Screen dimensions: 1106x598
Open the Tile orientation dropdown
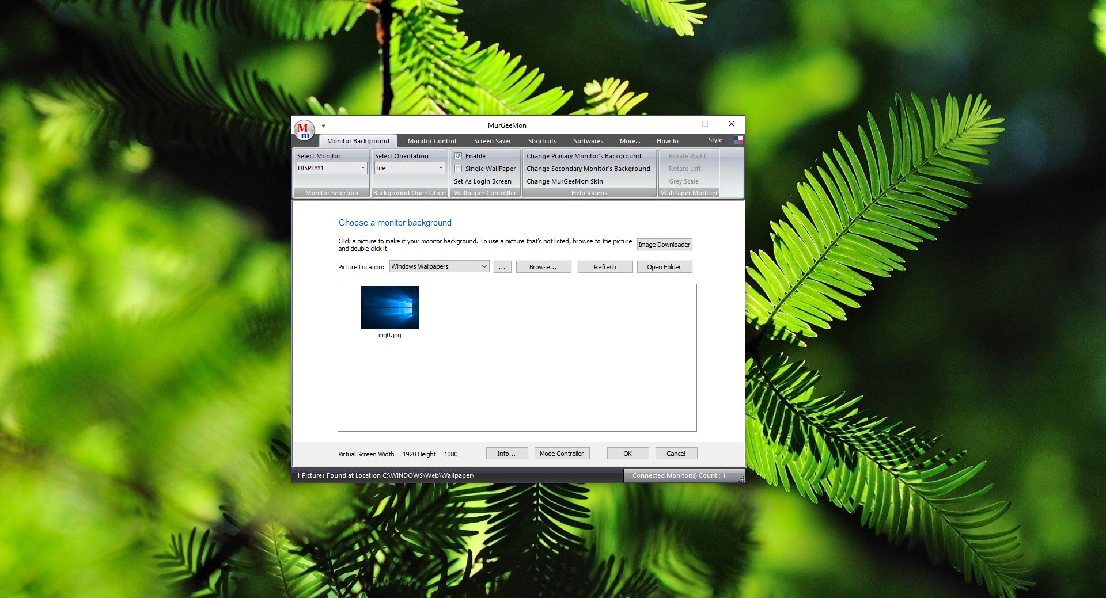(x=440, y=168)
